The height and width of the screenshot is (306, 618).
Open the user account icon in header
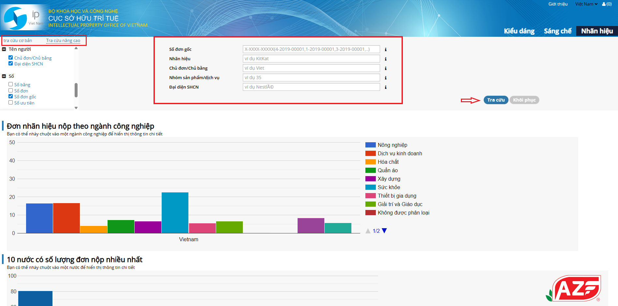[606, 4]
